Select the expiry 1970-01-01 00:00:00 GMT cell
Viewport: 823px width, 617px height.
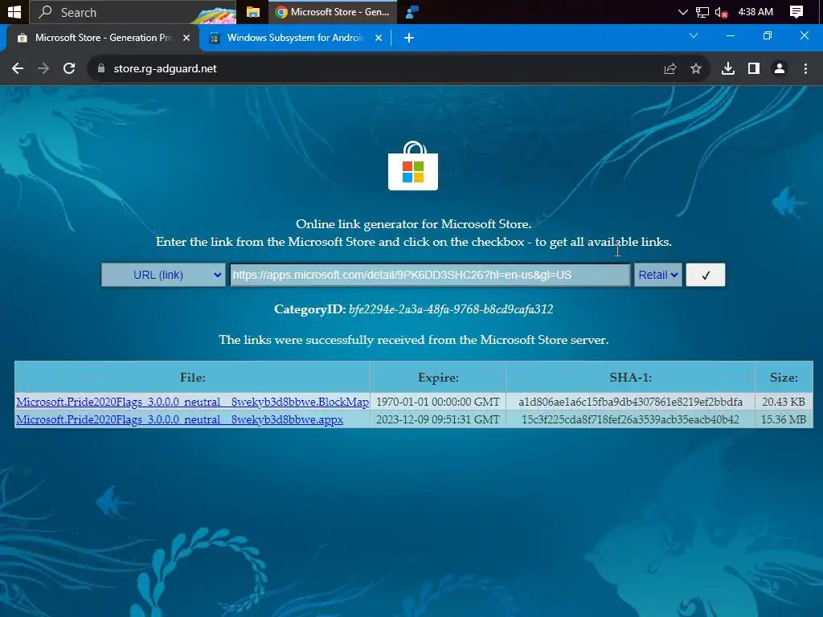click(x=438, y=402)
